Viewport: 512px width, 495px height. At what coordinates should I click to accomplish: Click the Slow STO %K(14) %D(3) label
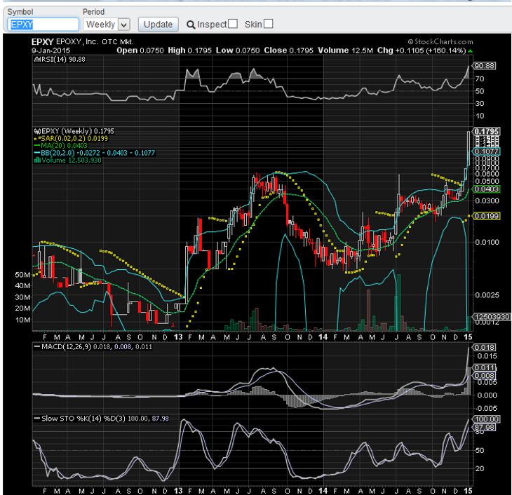pyautogui.click(x=101, y=419)
